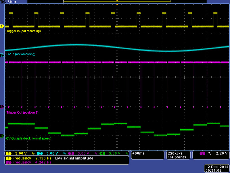
Task: Open the 250kS/s 1M points sample readout
Action: tap(177, 155)
